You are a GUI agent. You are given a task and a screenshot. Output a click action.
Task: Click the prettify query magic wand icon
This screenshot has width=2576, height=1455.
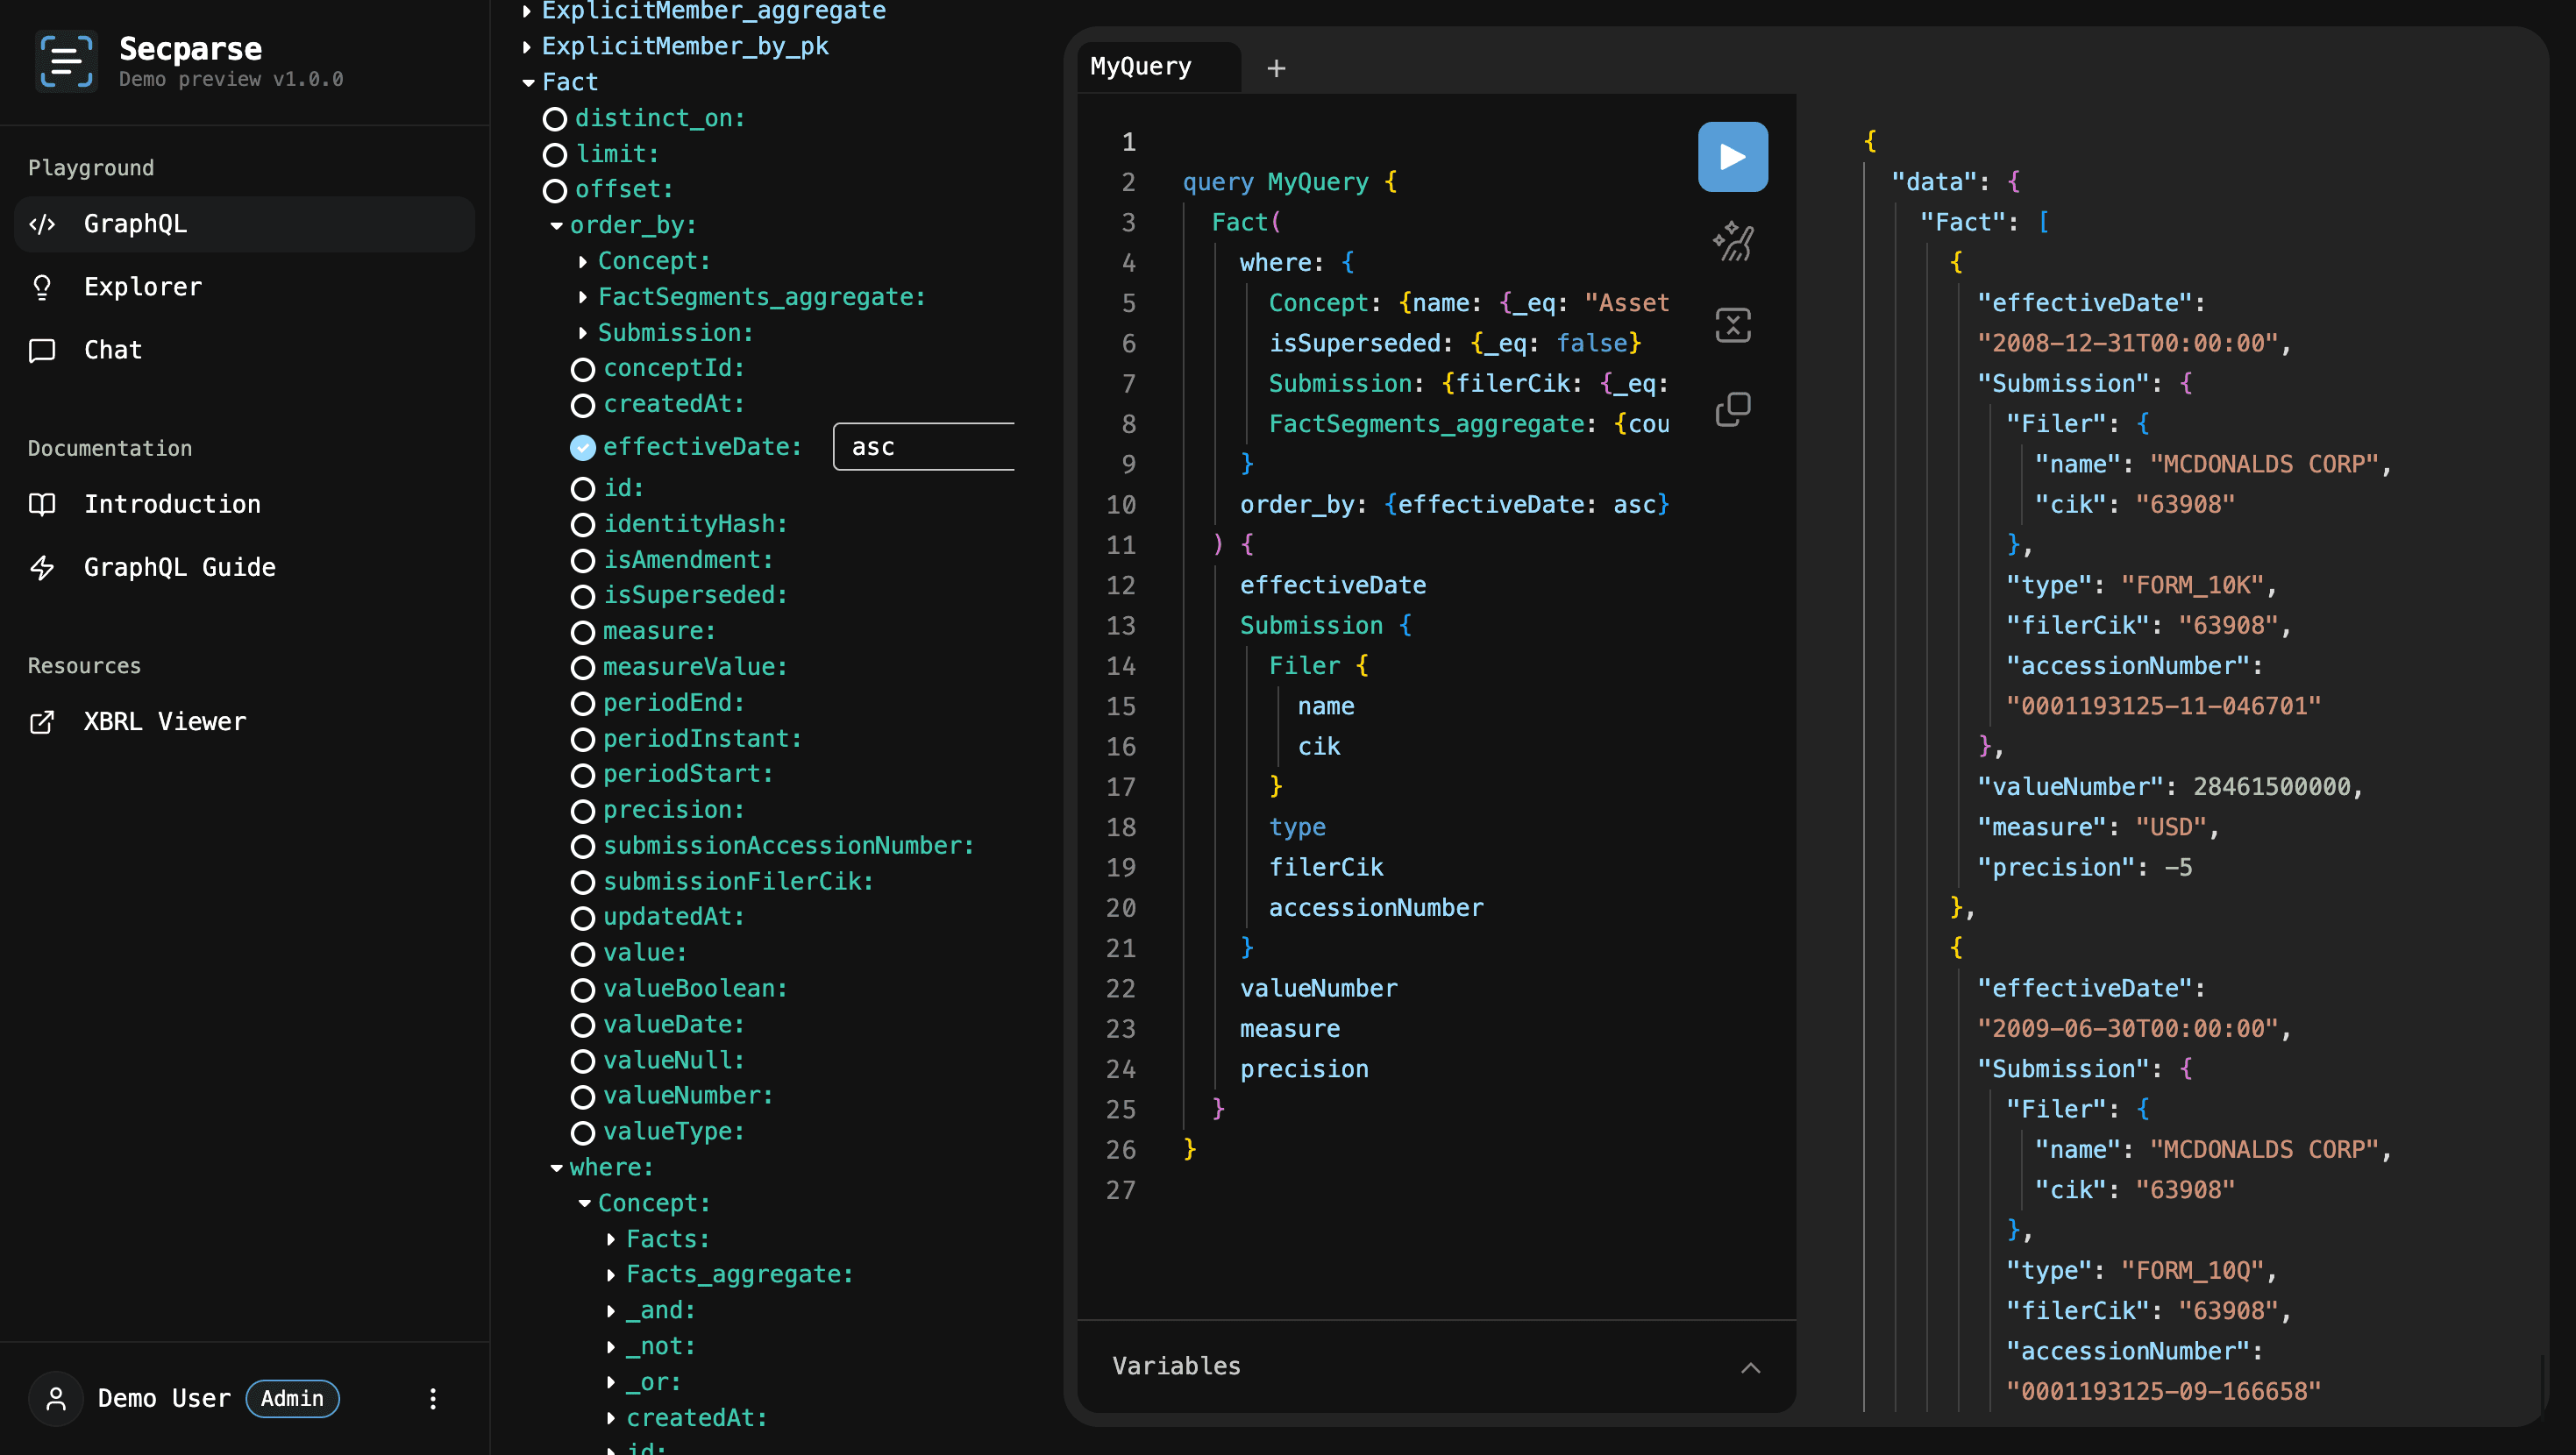pos(1732,241)
